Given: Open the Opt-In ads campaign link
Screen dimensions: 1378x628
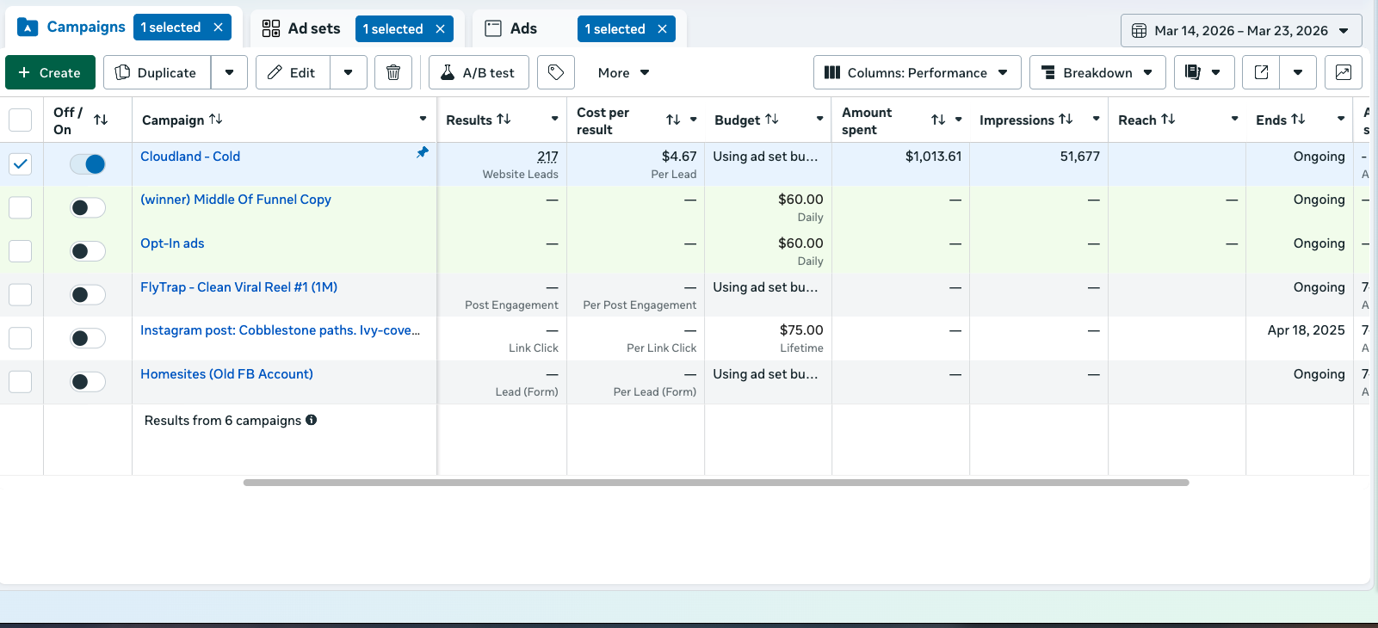Looking at the screenshot, I should (x=172, y=243).
